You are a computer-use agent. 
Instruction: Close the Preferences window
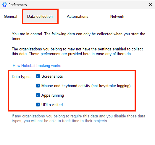coord(151,4)
